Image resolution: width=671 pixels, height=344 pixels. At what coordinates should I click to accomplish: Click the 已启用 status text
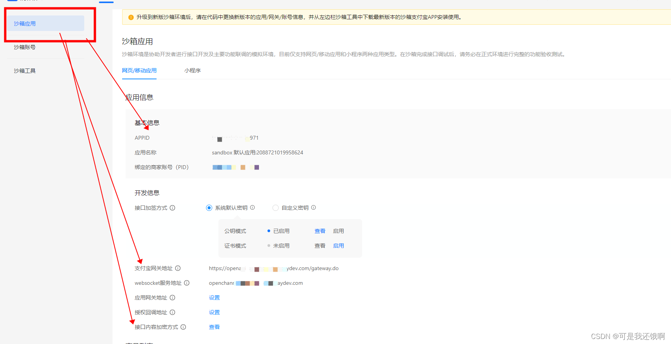pyautogui.click(x=281, y=231)
